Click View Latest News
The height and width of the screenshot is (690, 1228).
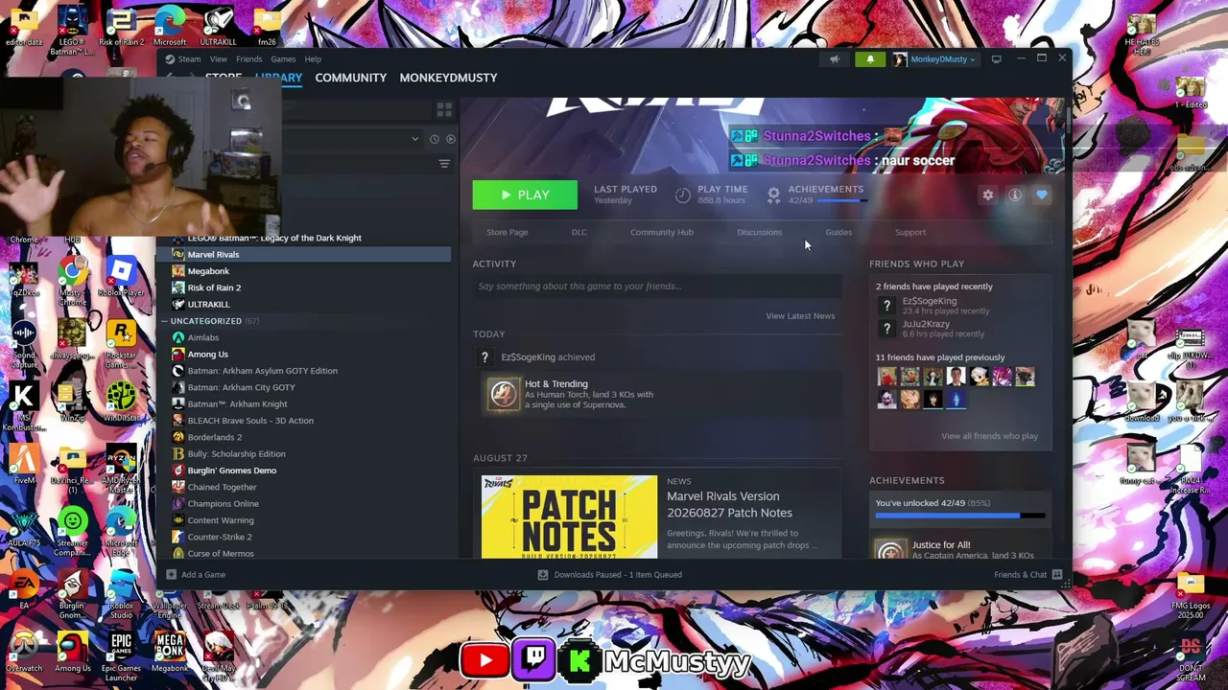click(x=800, y=315)
